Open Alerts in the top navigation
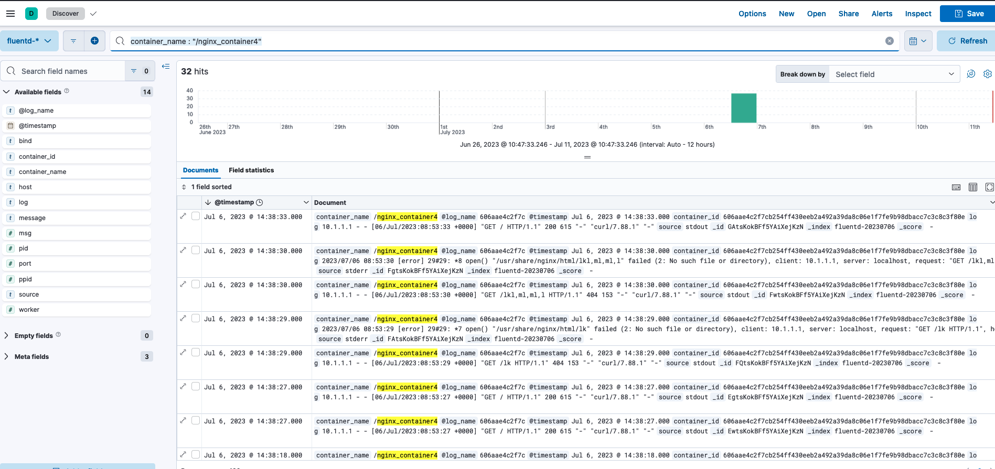This screenshot has width=995, height=469. (882, 14)
